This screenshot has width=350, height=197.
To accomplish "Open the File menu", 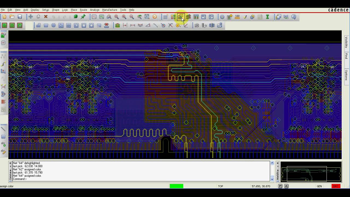I will coord(3,10).
